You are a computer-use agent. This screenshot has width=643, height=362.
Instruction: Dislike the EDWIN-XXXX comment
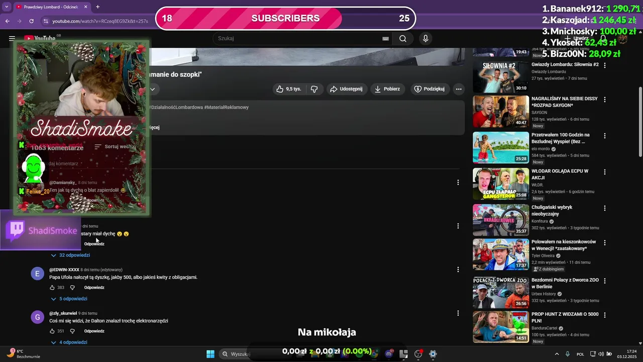pos(72,288)
